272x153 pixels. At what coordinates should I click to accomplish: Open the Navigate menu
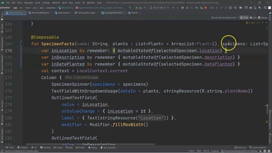pyautogui.click(x=28, y=3)
